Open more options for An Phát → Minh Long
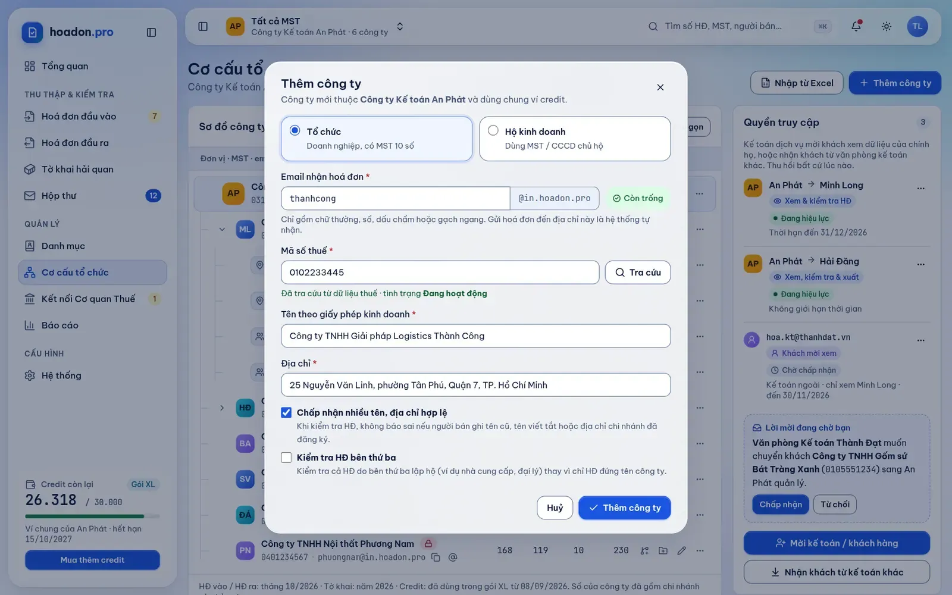Screen dimensions: 952x595 [x=921, y=188]
